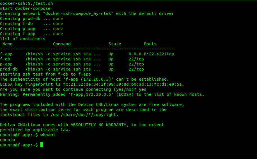The image size is (257, 159).
Task: Click the terminal cursor block at the prompt
Action: tap(42, 145)
